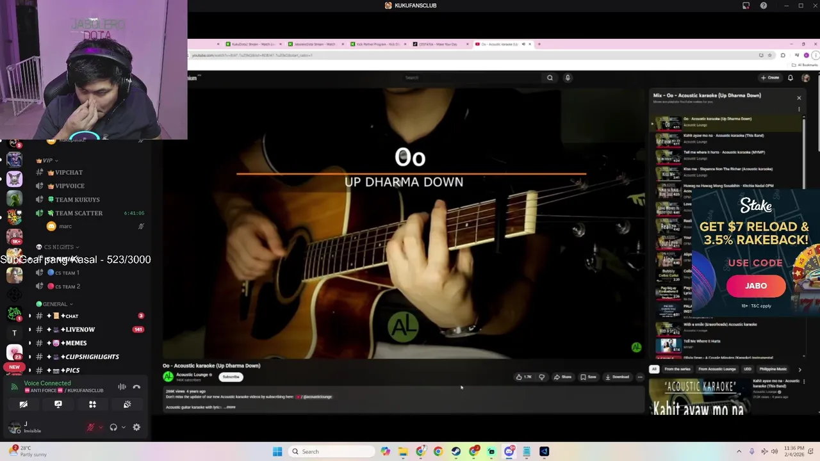This screenshot has width=820, height=461.
Task: Toggle camera in Discord voice panel
Action: click(24, 404)
